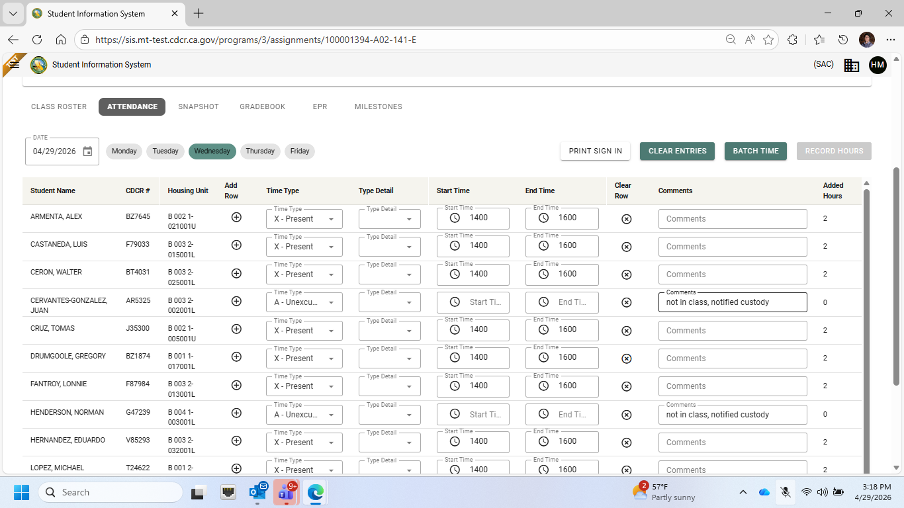Image resolution: width=904 pixels, height=508 pixels.
Task: Open Time Type dropdown for HENDERSON, NORMAN
Action: [304, 415]
